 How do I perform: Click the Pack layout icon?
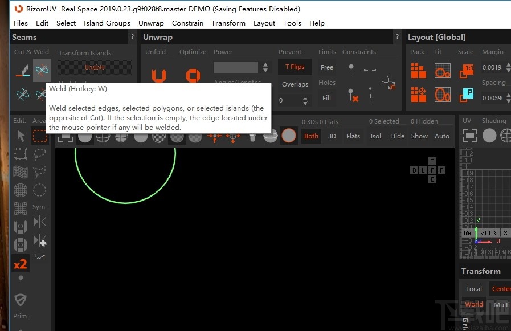click(x=418, y=71)
